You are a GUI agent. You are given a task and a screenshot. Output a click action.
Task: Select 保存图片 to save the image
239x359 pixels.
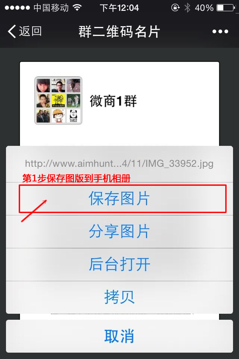[x=119, y=199]
